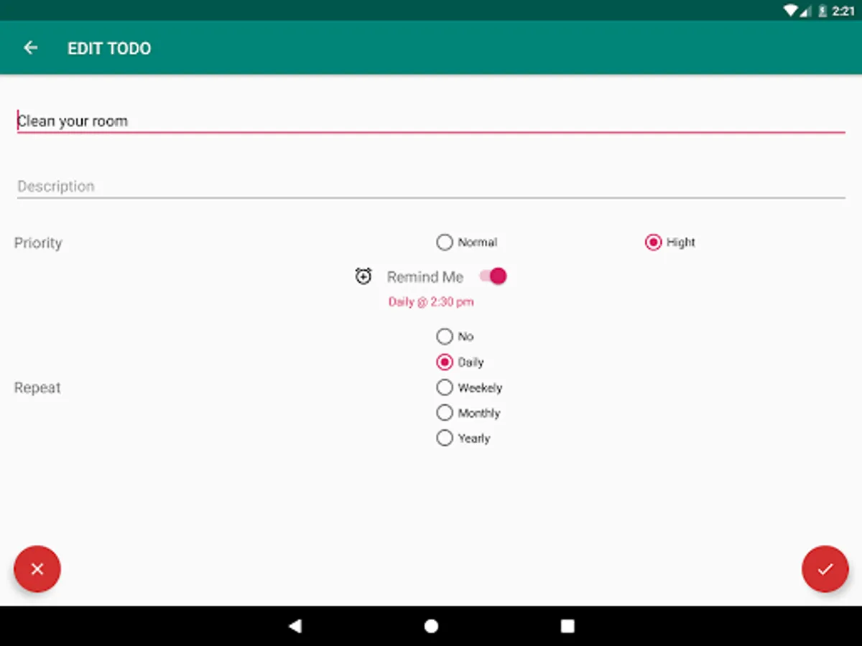Viewport: 862px width, 646px height.
Task: Cancel editing with the red X button
Action: pos(37,569)
